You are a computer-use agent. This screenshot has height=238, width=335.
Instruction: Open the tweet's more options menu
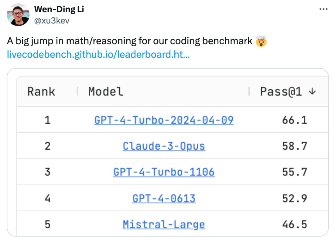pyautogui.click(x=323, y=10)
